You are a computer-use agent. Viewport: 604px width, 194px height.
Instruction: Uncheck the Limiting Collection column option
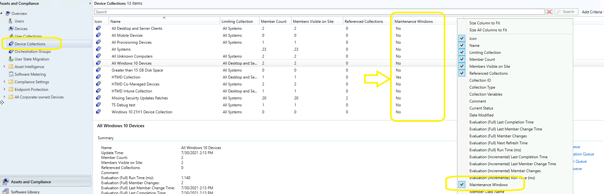[462, 52]
